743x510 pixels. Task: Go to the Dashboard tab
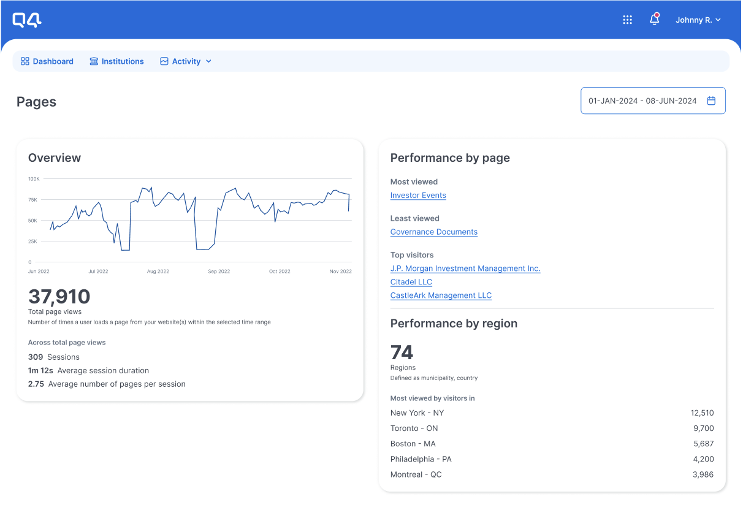[x=53, y=61]
